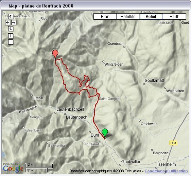Click the Sengern village label
Viewport: 191px width, 176px height.
[36, 117]
